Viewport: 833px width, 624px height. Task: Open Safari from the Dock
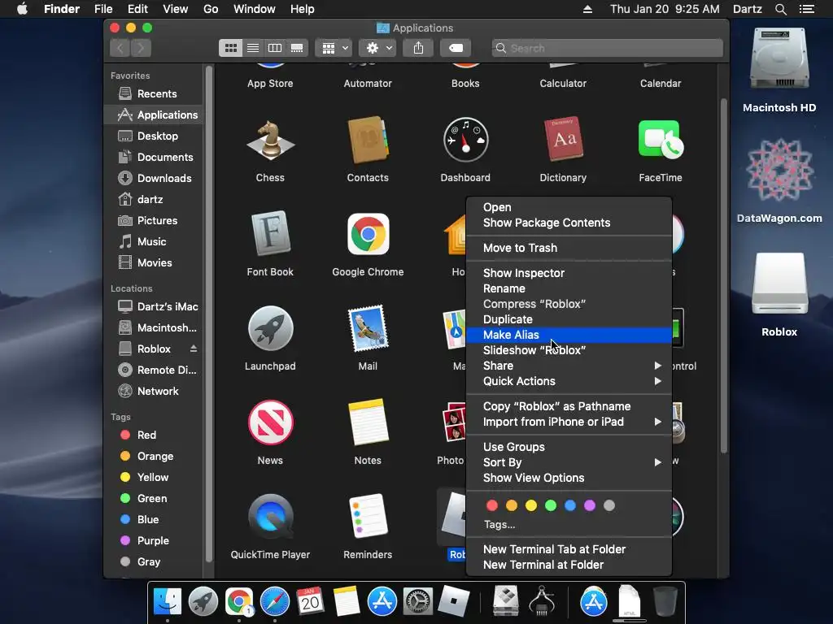coord(275,602)
